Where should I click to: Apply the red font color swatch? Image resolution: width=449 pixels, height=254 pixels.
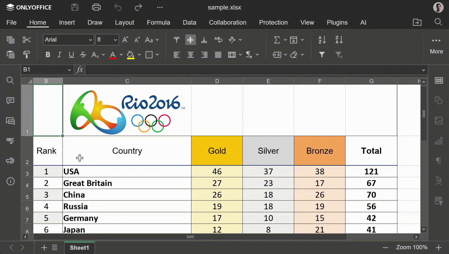113,55
